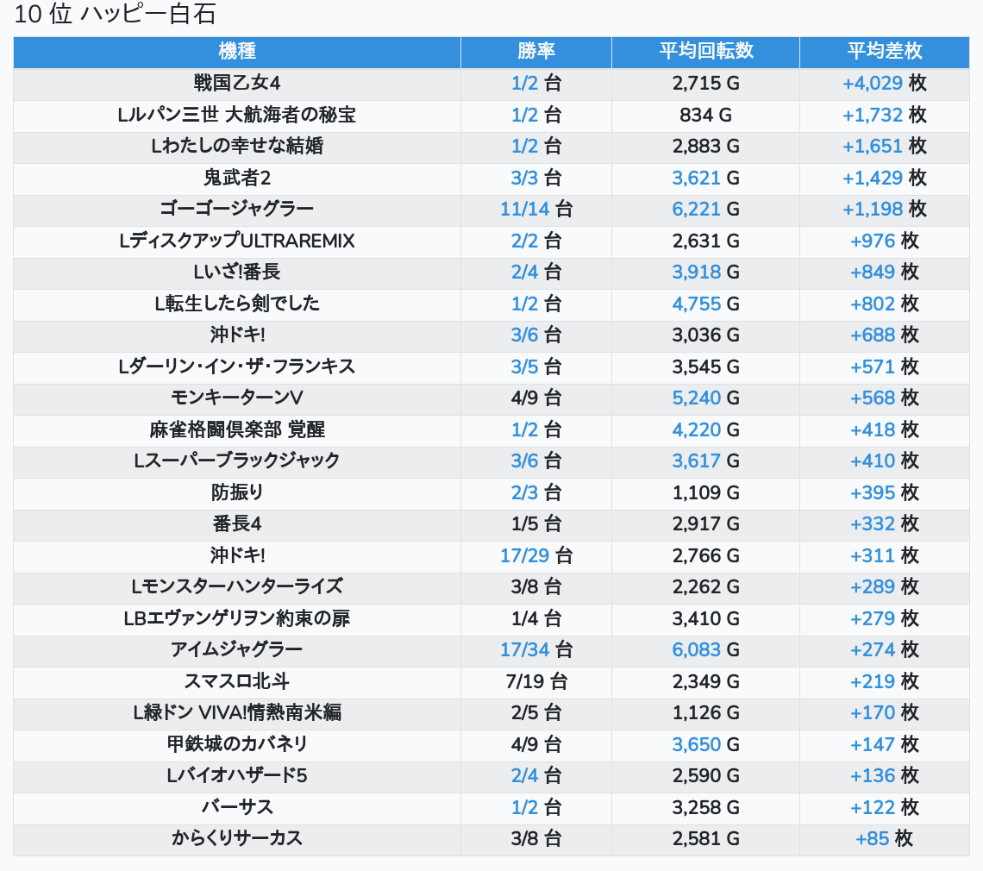
Task: Click average difference +311 枚
Action: click(x=885, y=555)
